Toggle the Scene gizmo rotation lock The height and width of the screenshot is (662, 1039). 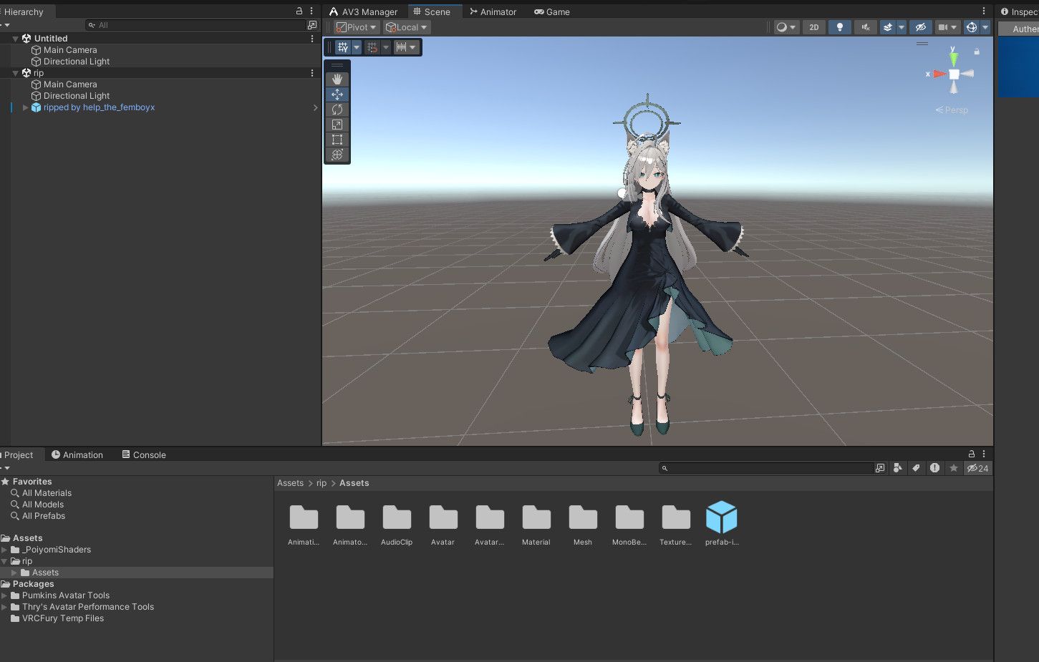[977, 52]
